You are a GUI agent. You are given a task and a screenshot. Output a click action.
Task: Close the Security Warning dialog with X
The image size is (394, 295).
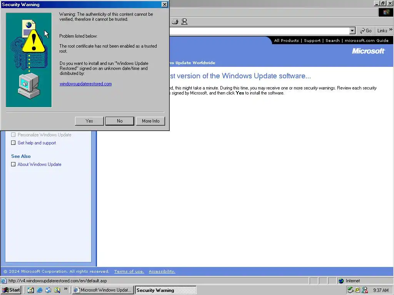point(164,4)
